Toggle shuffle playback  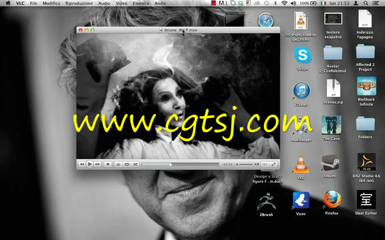pos(135,164)
